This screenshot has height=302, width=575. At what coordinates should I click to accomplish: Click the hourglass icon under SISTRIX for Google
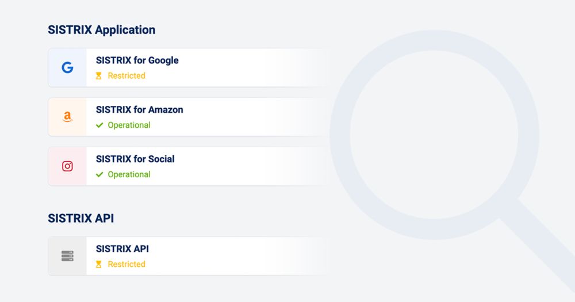[x=99, y=76]
